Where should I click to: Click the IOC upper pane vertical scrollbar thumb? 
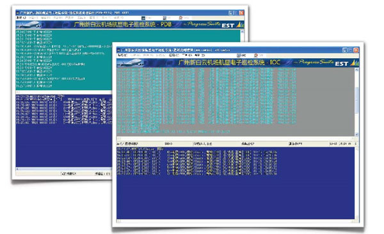pyautogui.click(x=356, y=100)
